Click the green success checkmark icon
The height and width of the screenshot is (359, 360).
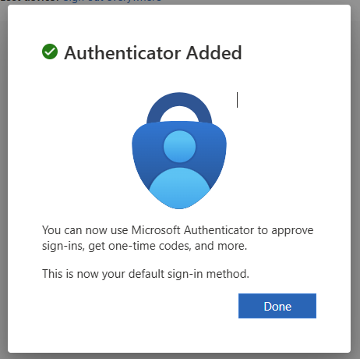(x=50, y=52)
